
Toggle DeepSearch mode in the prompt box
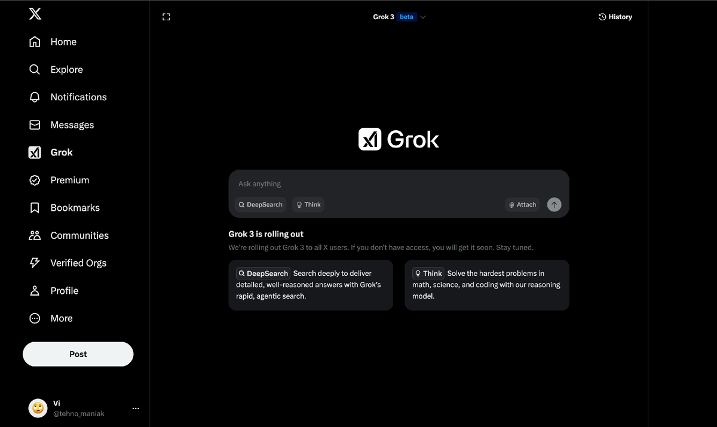[261, 204]
